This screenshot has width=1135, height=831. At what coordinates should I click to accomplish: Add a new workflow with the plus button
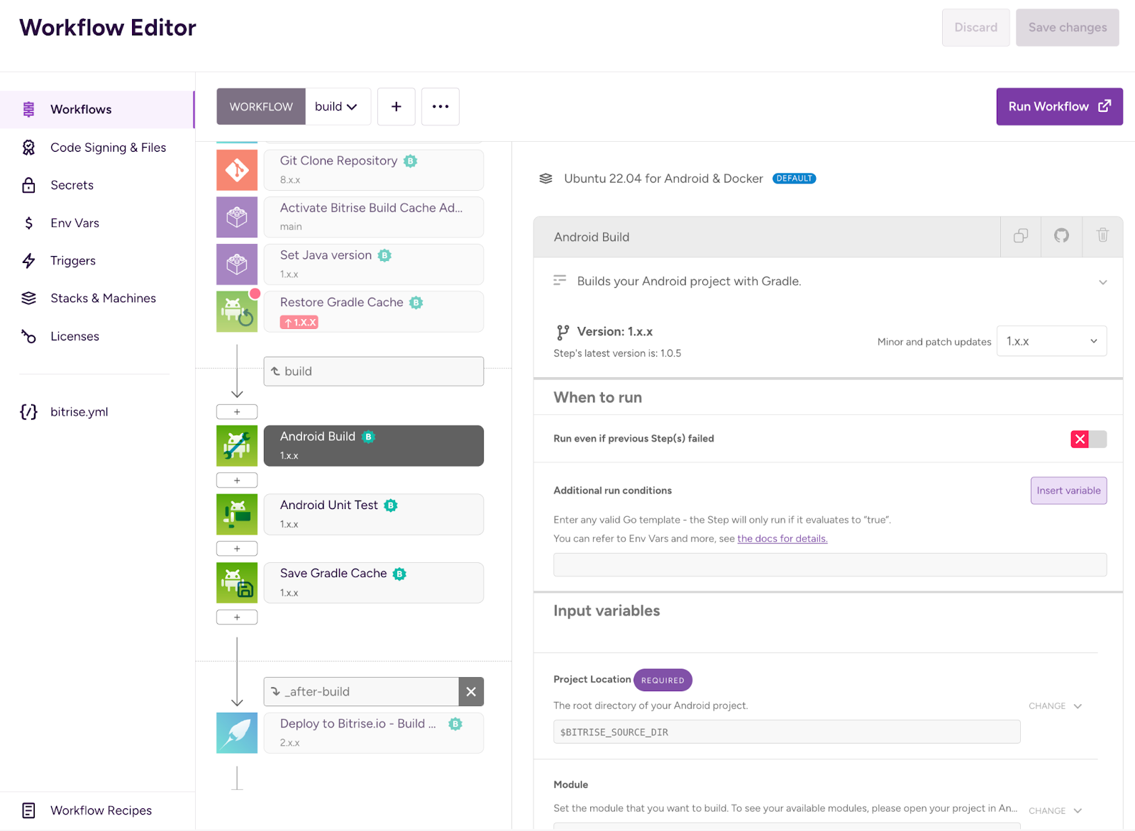(397, 106)
